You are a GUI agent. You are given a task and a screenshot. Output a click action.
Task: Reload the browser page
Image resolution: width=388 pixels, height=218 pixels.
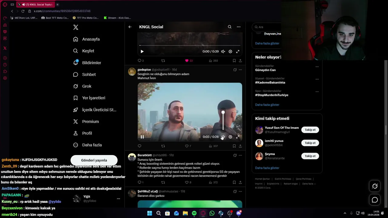point(23,11)
